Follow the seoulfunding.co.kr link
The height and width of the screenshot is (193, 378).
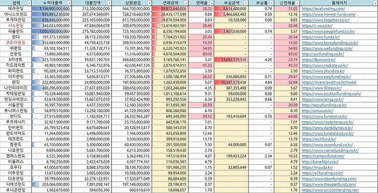click(324, 105)
